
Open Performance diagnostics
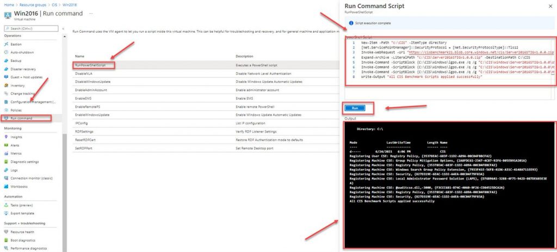28,248
